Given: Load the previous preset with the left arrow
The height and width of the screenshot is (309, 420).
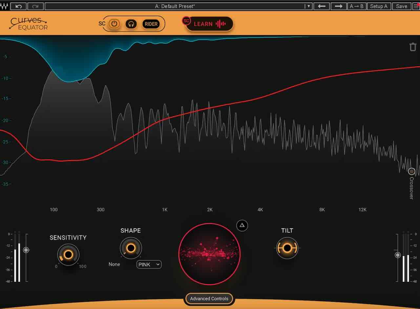Looking at the screenshot, I should [322, 6].
